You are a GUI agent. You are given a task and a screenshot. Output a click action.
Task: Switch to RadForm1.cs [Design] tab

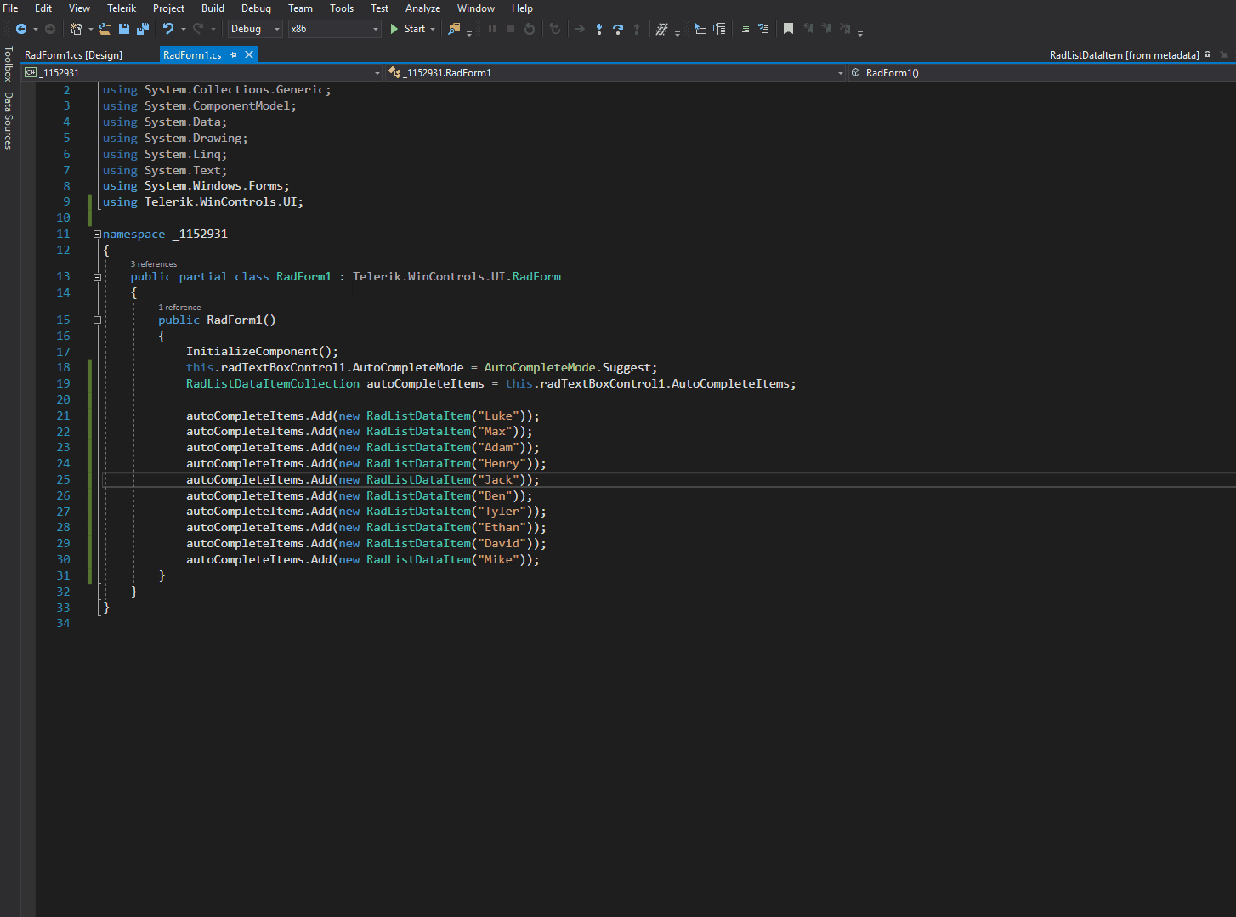[x=74, y=54]
